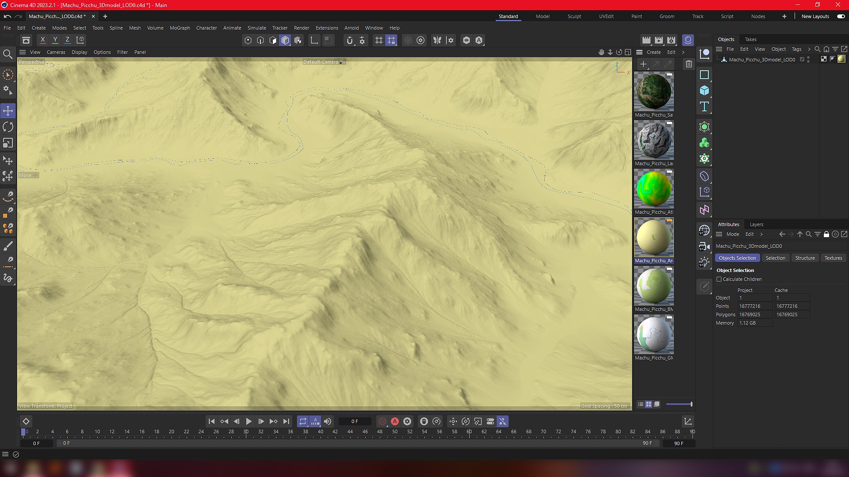Image resolution: width=849 pixels, height=477 pixels.
Task: Select the Brush paint tool icon
Action: pos(8,246)
